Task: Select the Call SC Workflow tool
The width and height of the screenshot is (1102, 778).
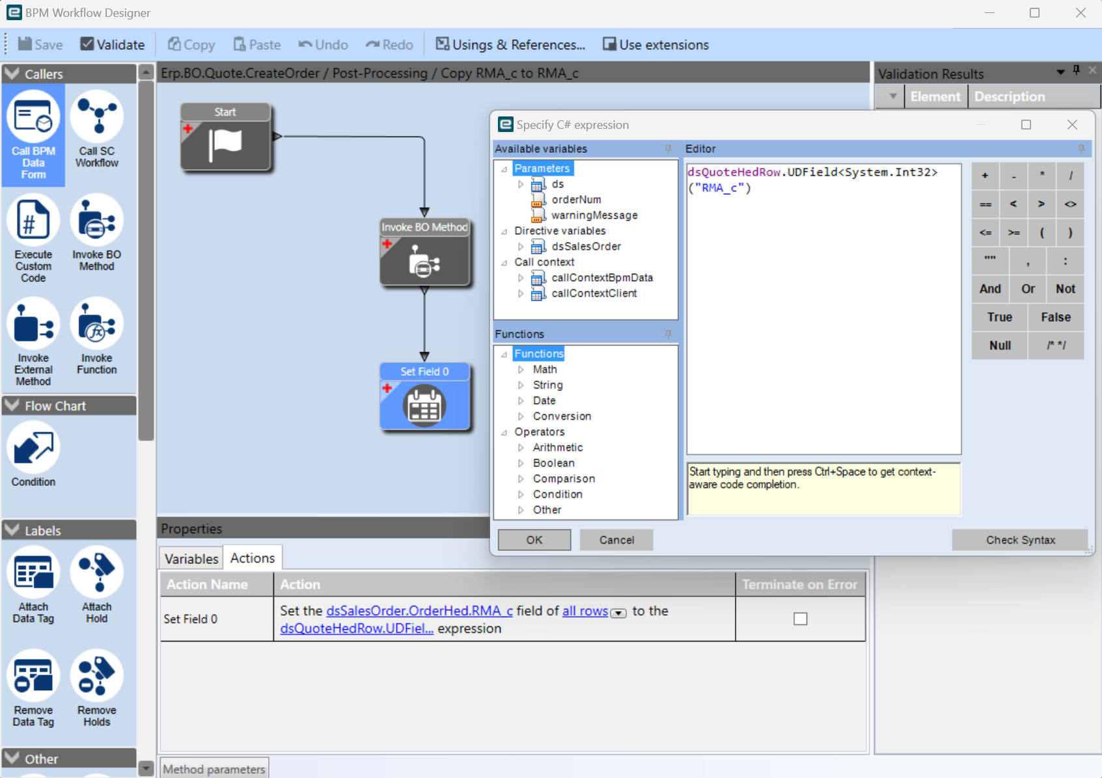Action: [x=96, y=130]
